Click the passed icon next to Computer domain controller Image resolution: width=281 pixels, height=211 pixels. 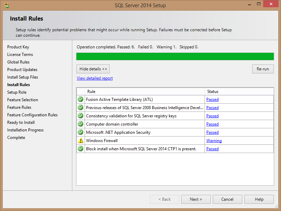81,124
